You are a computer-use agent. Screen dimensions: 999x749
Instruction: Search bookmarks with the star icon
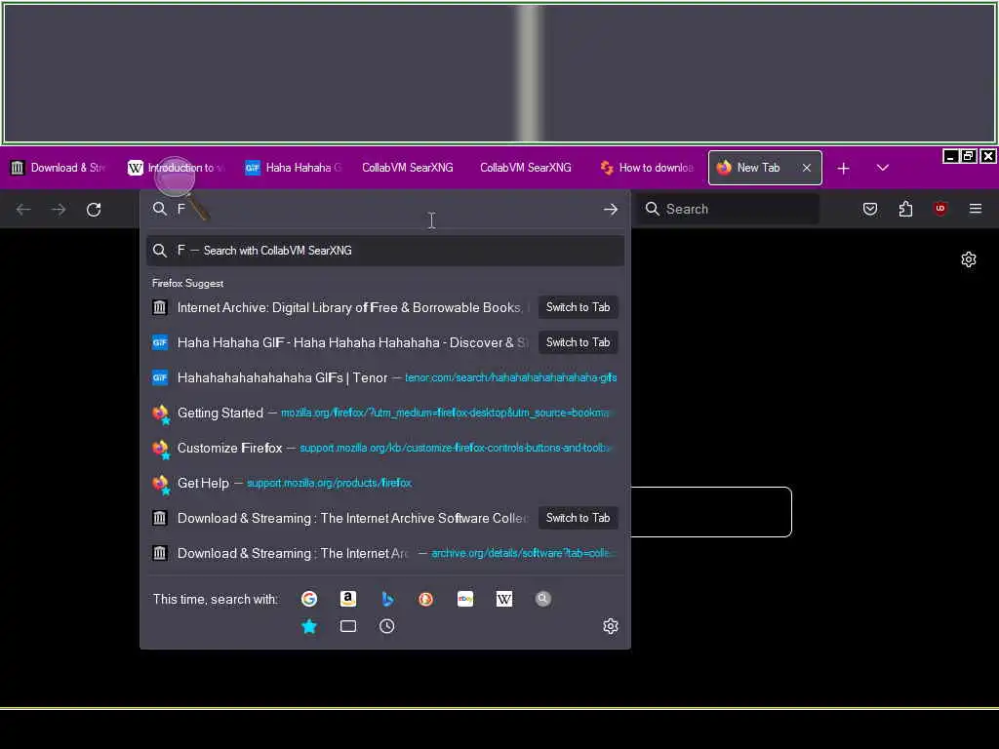pos(309,627)
